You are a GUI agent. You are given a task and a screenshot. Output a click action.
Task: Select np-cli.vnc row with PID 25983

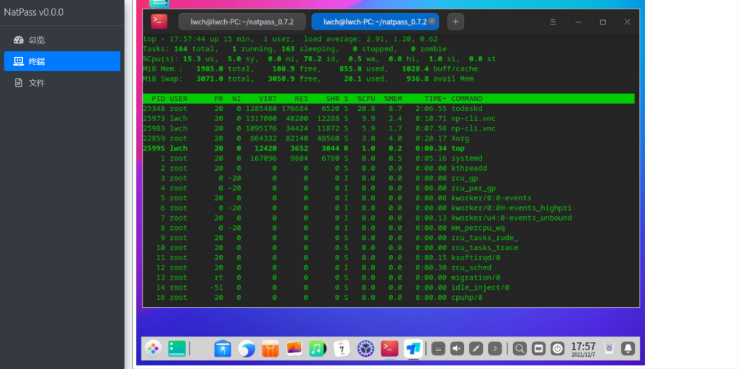[388, 128]
